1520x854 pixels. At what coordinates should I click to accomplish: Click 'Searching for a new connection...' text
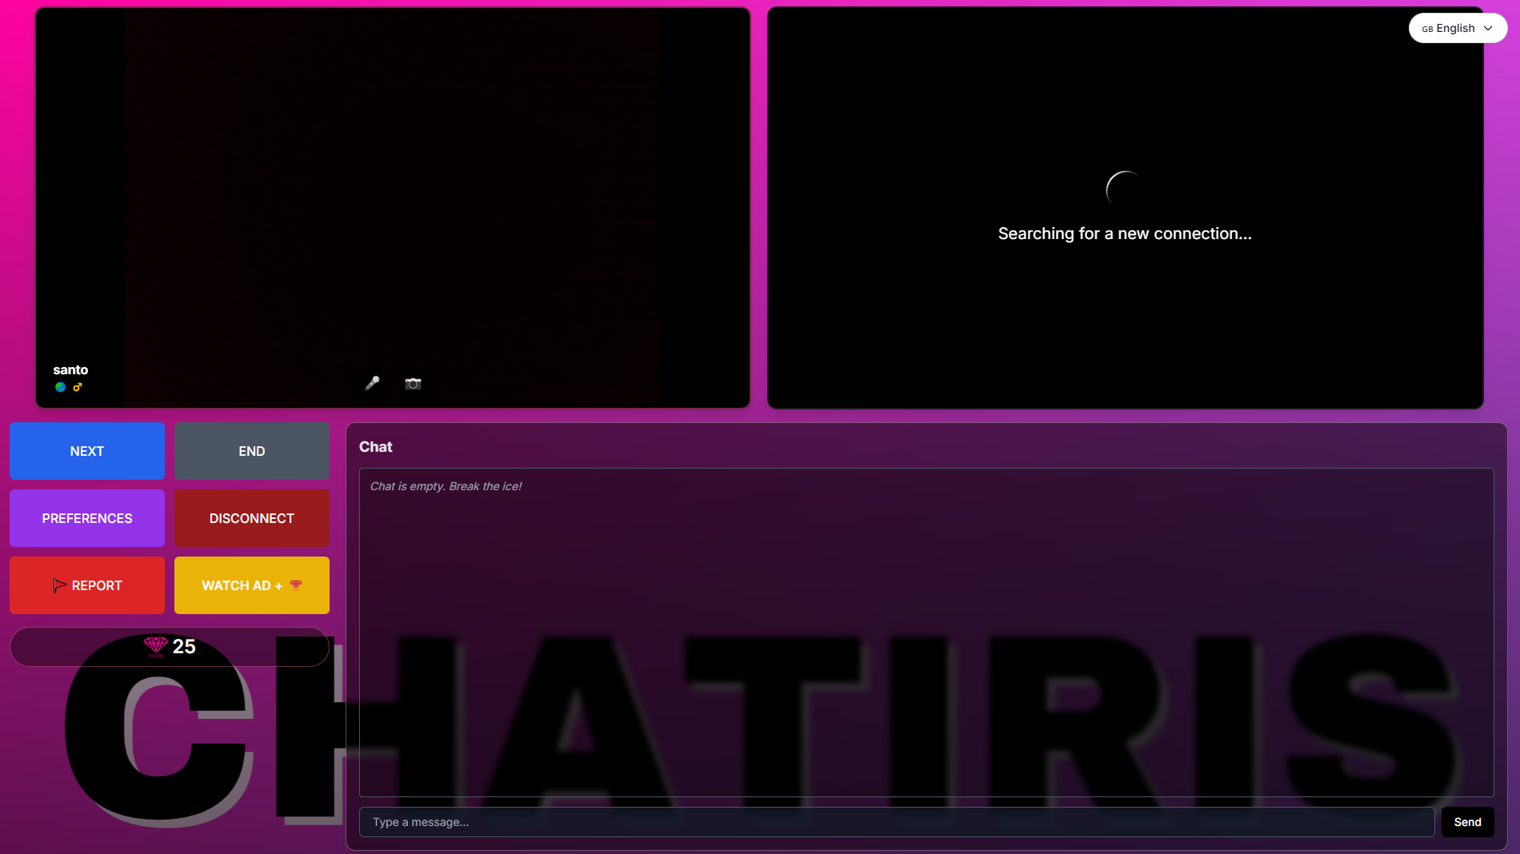(1125, 233)
